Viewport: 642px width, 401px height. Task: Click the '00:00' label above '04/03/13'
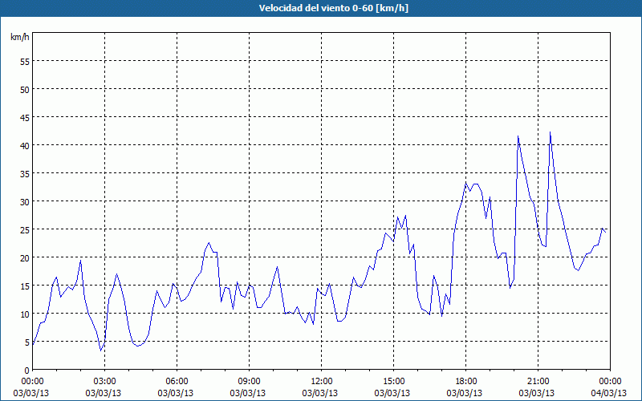tap(612, 382)
